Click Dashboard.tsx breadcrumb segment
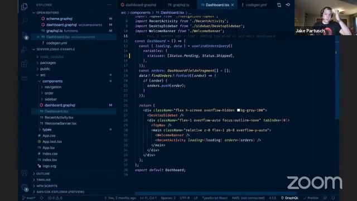357x201 pixels. [172, 12]
